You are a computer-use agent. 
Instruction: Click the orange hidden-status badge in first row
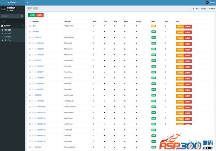(154, 26)
